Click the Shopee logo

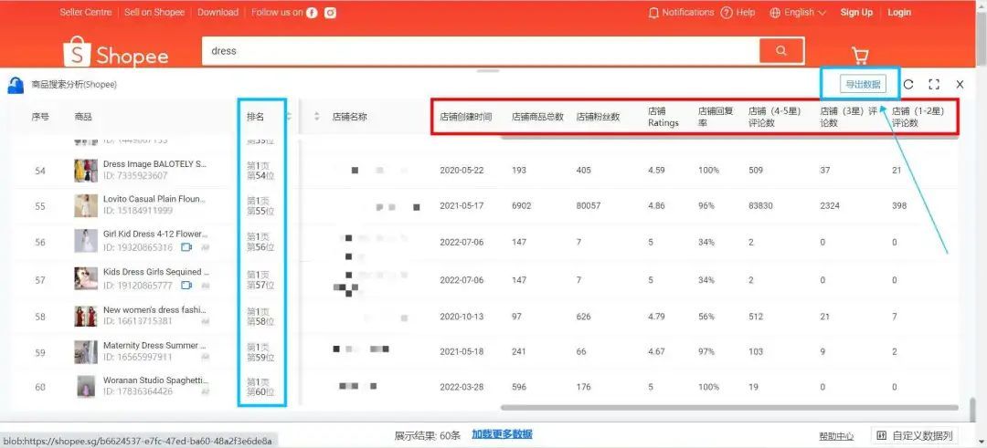116,54
